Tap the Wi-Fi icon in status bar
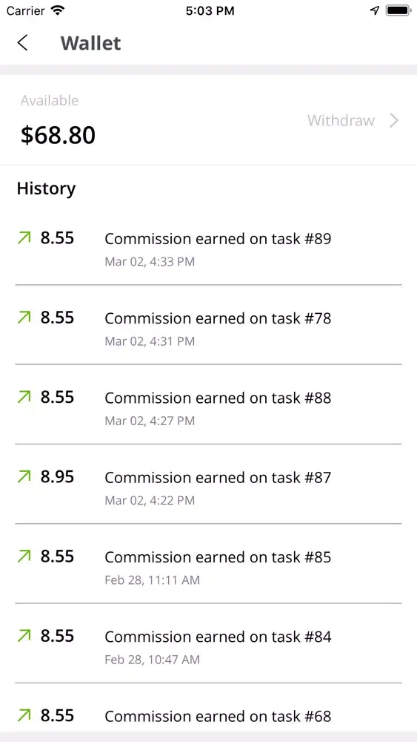 tap(58, 10)
